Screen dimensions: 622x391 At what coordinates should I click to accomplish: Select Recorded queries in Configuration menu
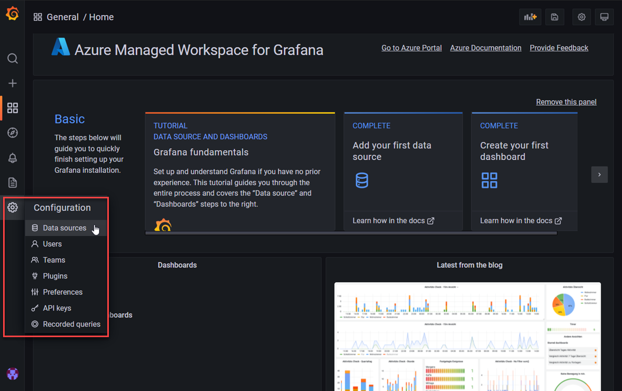coord(65,324)
